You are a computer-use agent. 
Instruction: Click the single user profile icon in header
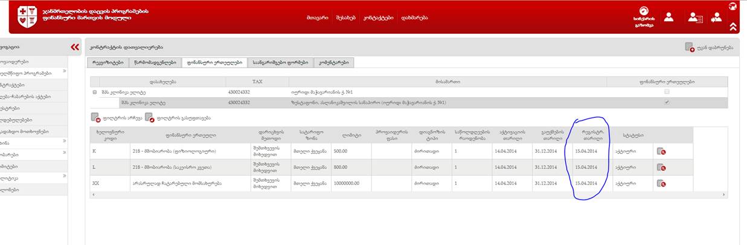(x=668, y=17)
